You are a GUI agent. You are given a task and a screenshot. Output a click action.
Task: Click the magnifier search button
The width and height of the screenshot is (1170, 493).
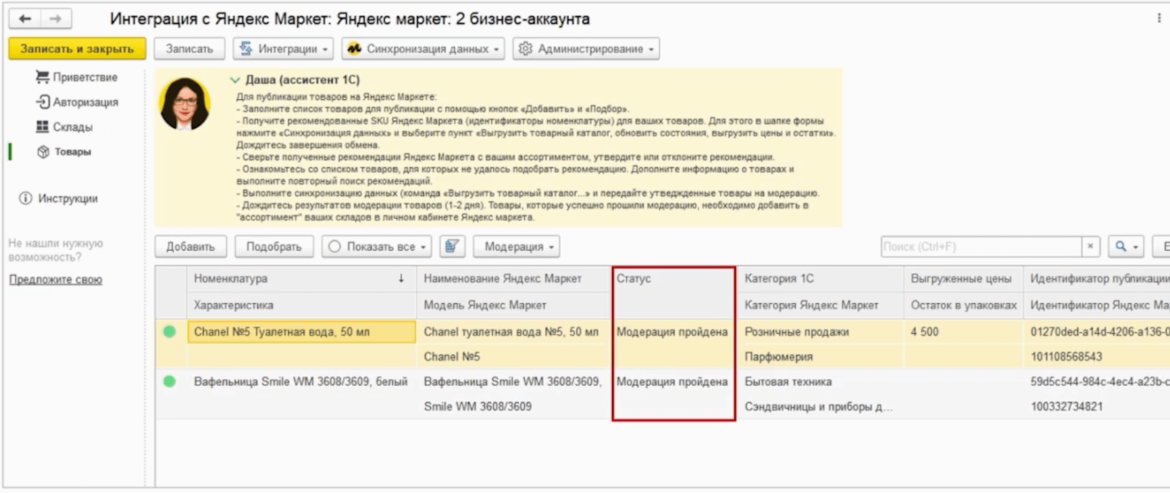pos(1121,246)
